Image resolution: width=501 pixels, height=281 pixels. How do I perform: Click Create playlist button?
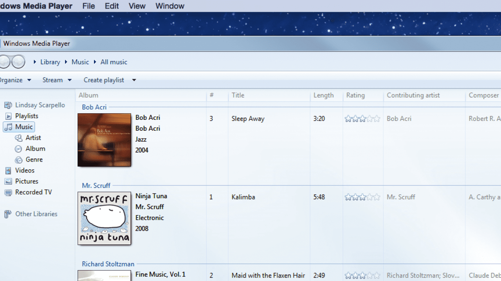pos(104,80)
